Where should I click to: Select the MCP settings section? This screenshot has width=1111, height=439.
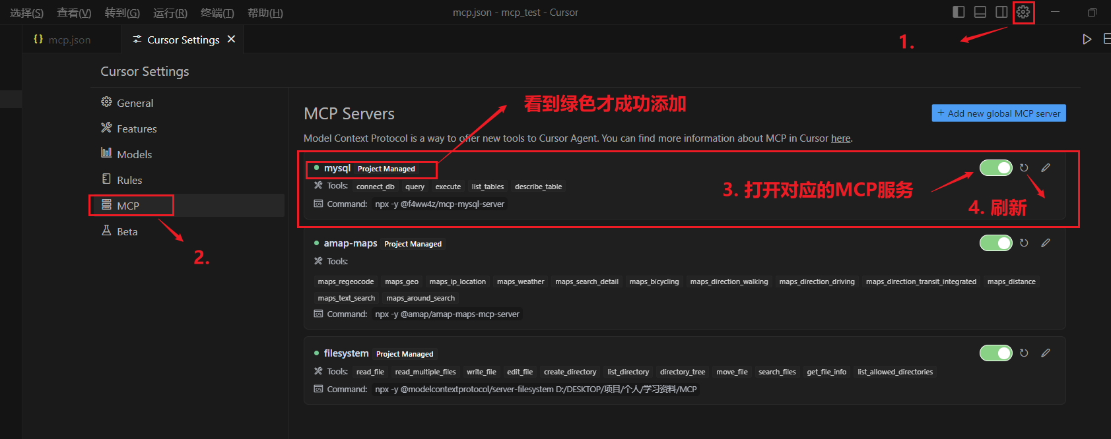(187, 206)
